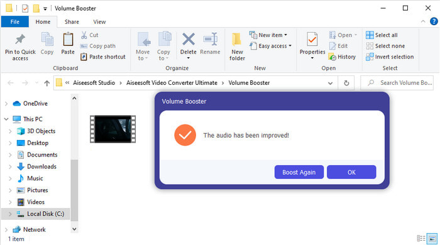
Task: Customize Quick Access Toolbar dropdown
Action: [45, 9]
